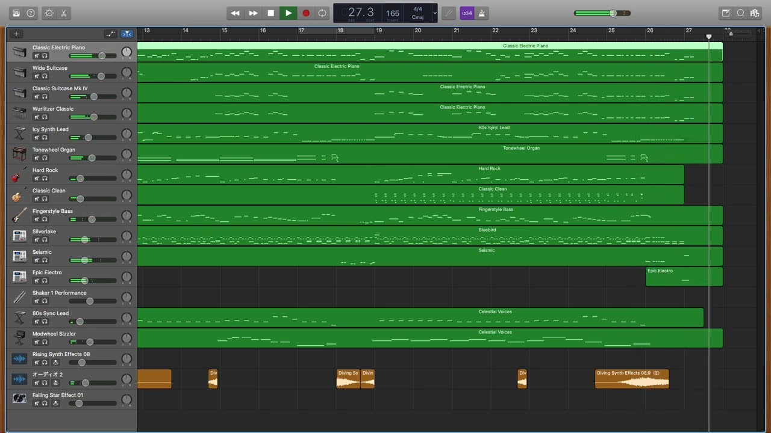Select the Fingerstyle Bass track icon
This screenshot has width=771, height=433.
point(20,215)
